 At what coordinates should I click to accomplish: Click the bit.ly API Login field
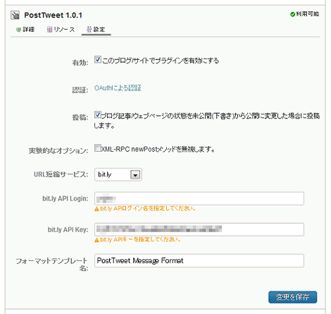pyautogui.click(x=199, y=198)
